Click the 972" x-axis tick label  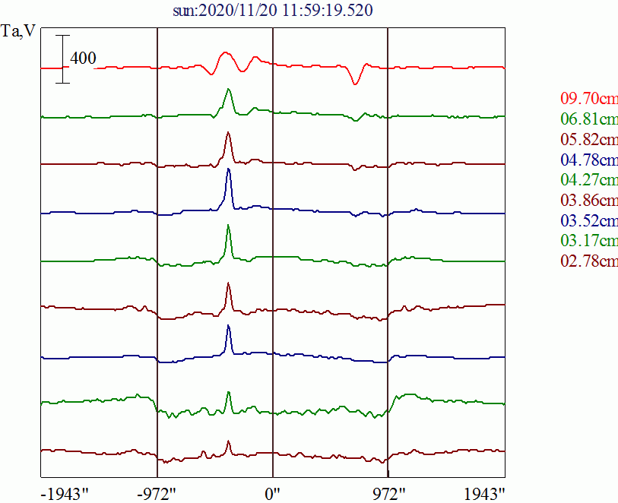pos(389,494)
